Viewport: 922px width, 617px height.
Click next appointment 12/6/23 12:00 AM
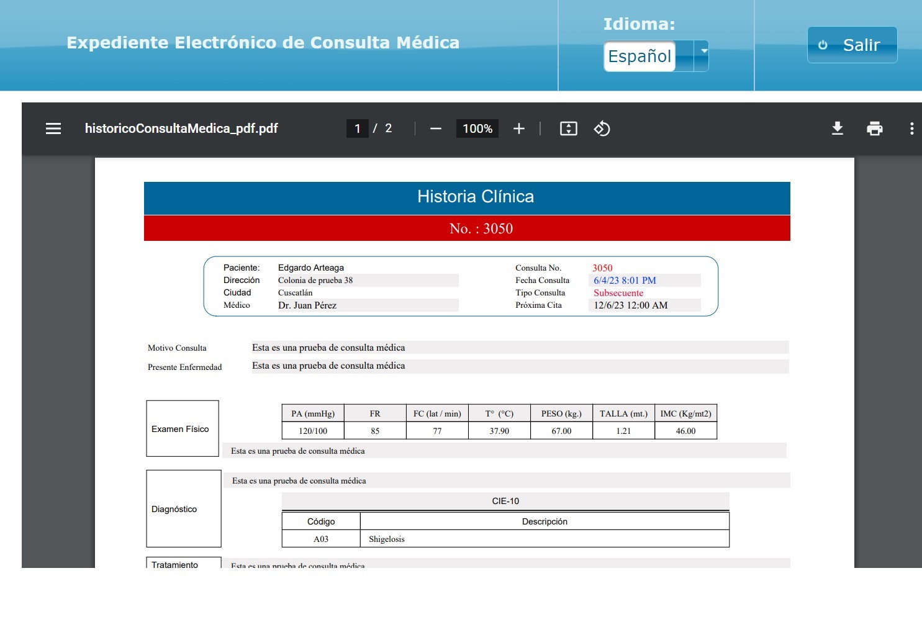point(631,305)
